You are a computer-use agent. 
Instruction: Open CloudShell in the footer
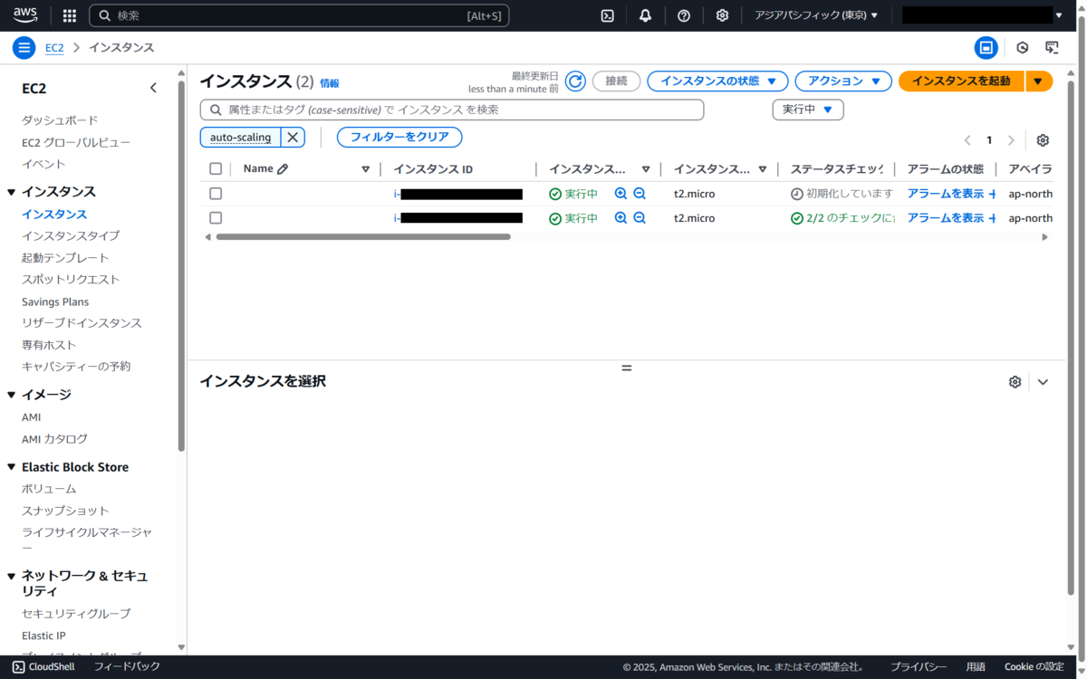pos(45,667)
